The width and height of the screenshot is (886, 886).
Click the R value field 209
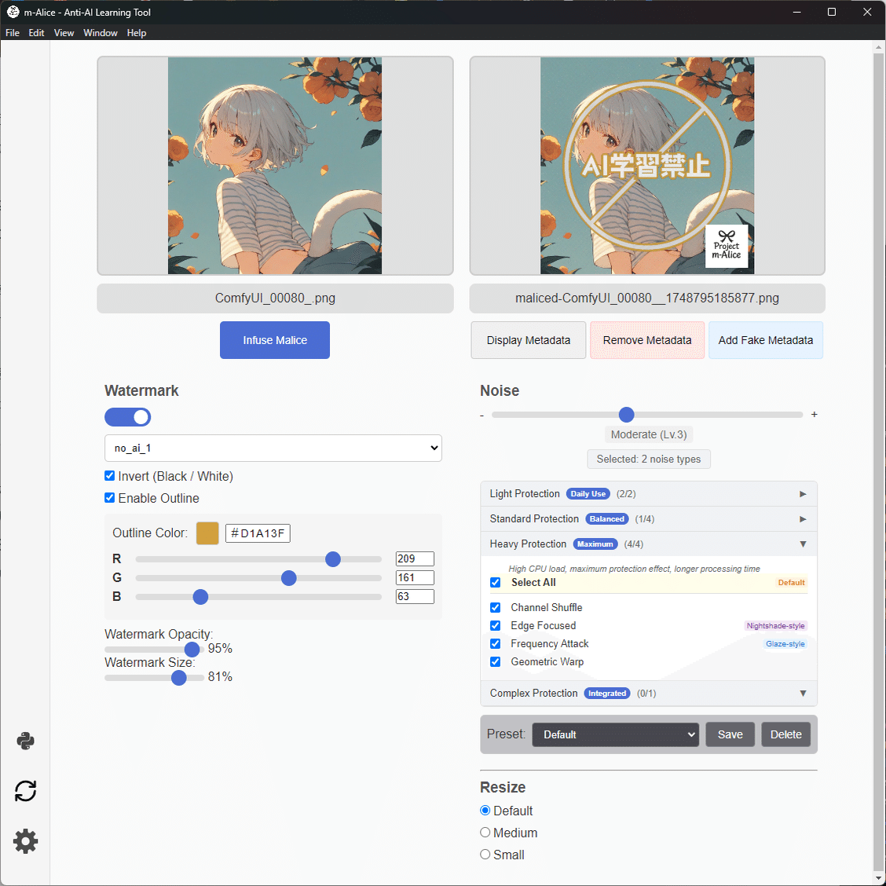click(415, 558)
